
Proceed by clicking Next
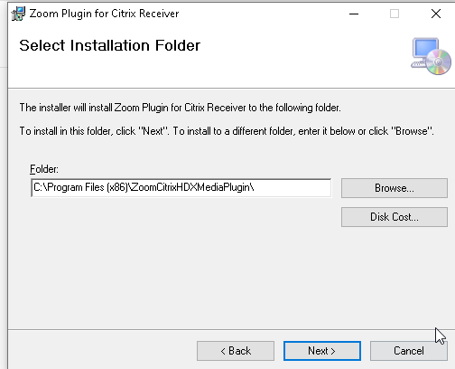(322, 351)
